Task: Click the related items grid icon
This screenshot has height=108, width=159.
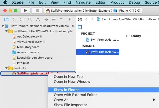Action: (x=80, y=19)
